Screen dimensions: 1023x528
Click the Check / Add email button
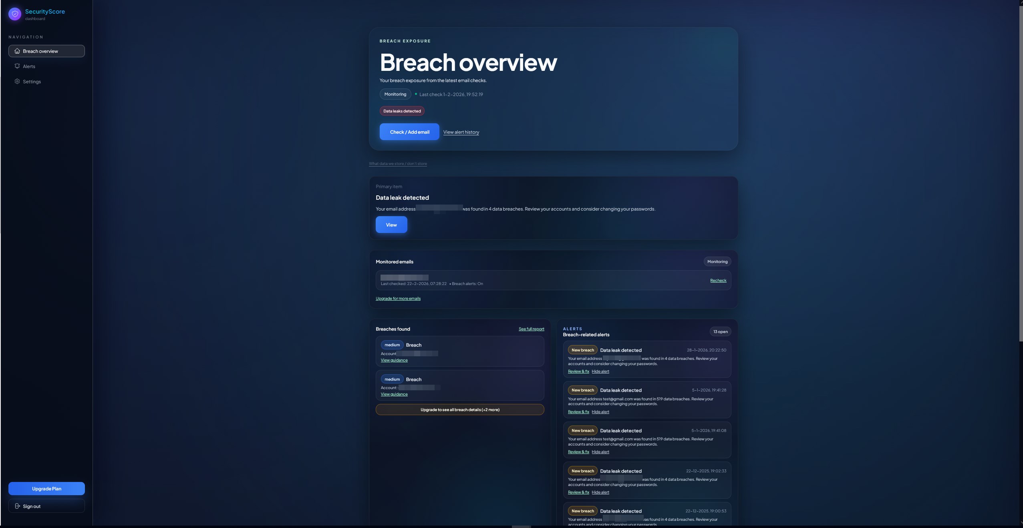pyautogui.click(x=409, y=132)
